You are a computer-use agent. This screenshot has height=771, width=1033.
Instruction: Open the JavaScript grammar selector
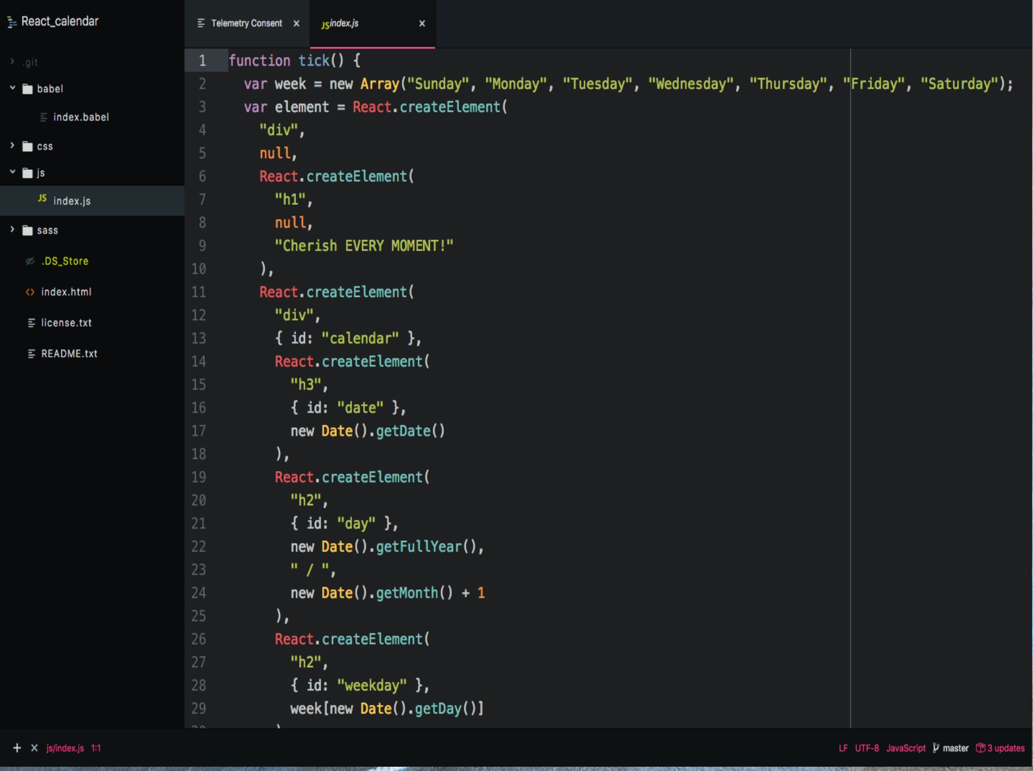tap(905, 748)
